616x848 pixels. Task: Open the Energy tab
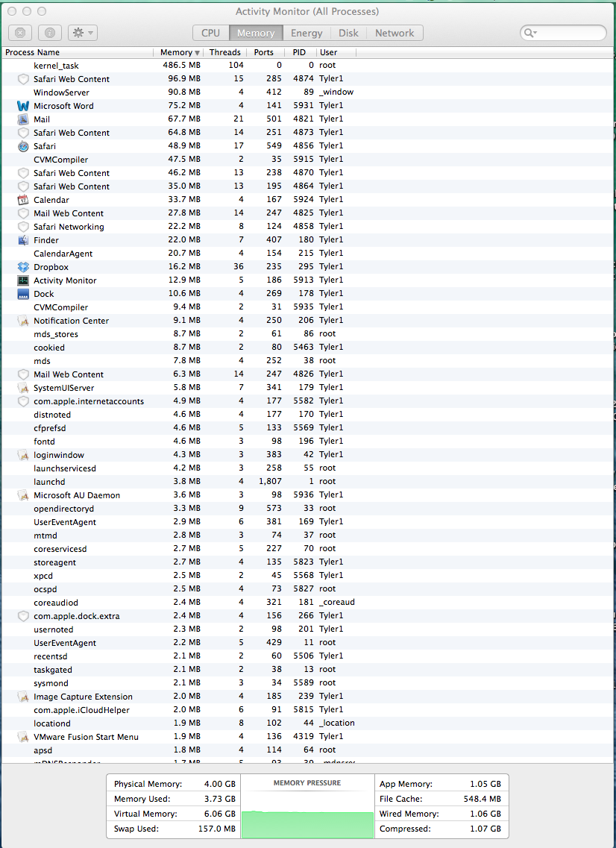[307, 33]
